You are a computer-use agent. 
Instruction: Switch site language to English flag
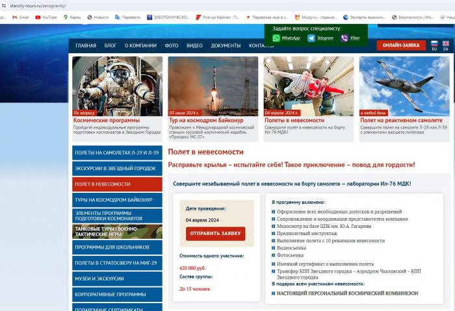(x=446, y=44)
